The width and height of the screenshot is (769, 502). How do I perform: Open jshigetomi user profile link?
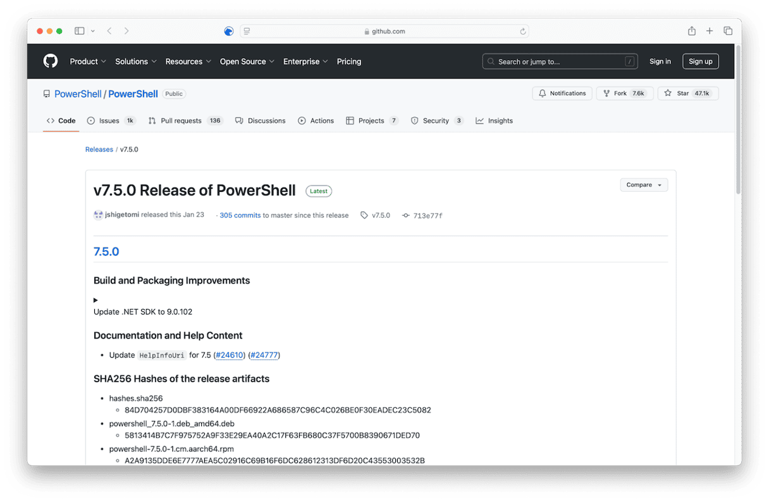pos(122,215)
